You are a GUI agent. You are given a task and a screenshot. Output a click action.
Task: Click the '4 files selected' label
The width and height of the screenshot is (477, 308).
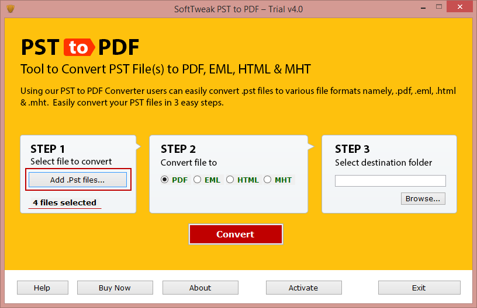[64, 202]
